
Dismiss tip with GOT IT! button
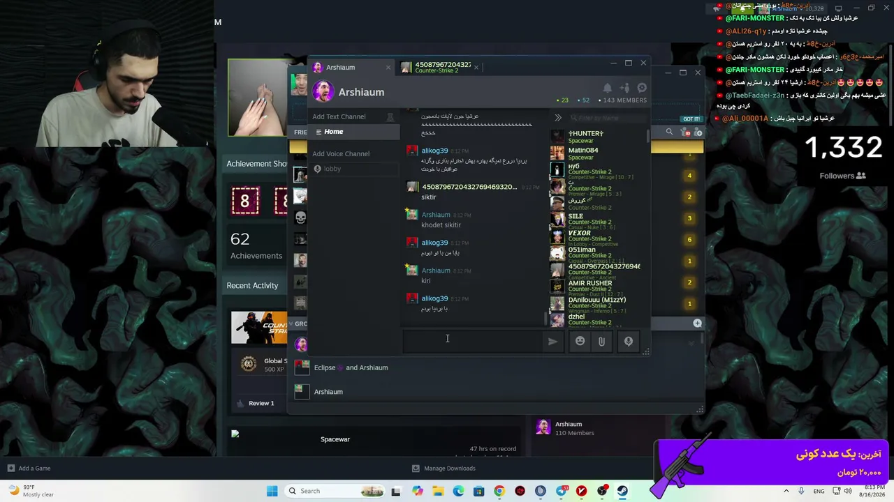(691, 119)
